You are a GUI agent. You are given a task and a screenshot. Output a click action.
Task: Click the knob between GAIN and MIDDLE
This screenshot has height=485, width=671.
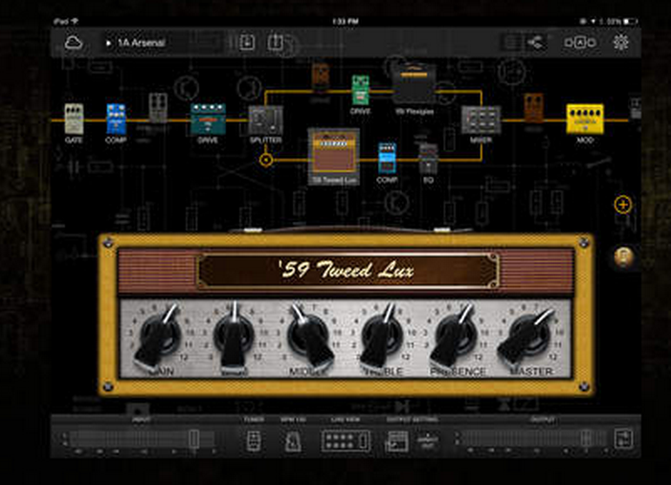[234, 338]
